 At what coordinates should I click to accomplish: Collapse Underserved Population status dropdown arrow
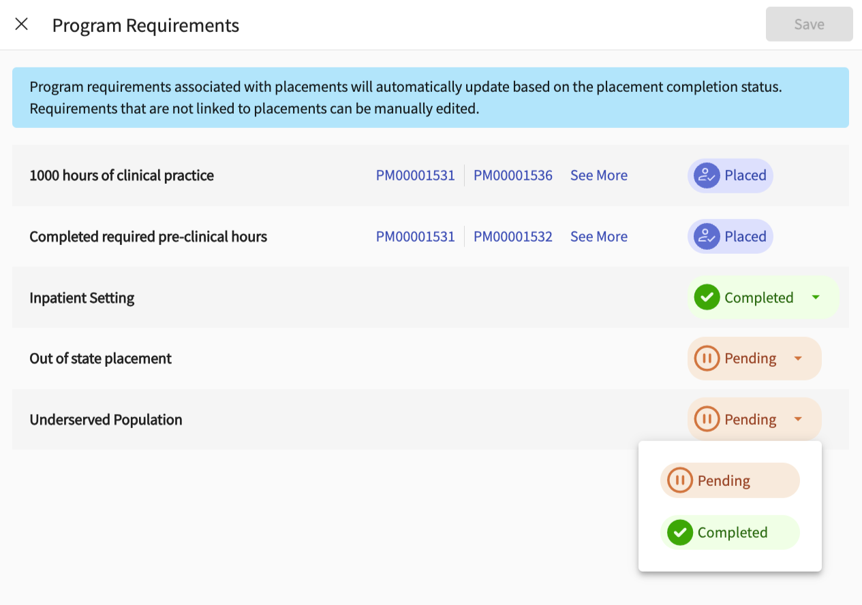(x=798, y=419)
